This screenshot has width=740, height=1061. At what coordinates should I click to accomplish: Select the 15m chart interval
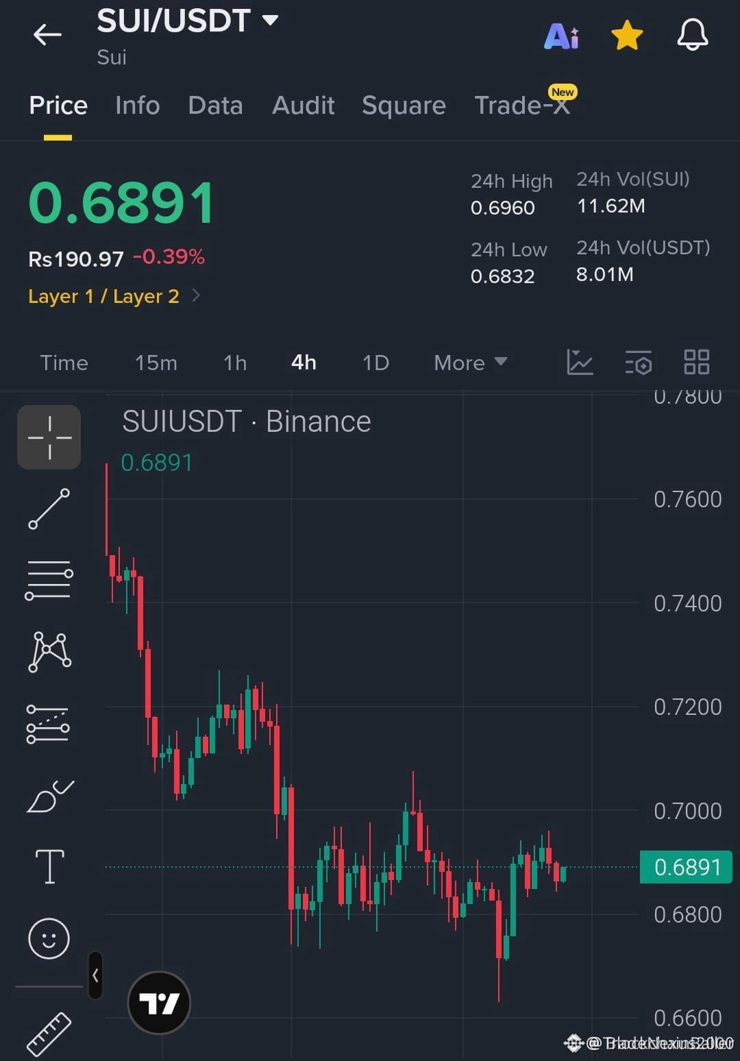156,363
